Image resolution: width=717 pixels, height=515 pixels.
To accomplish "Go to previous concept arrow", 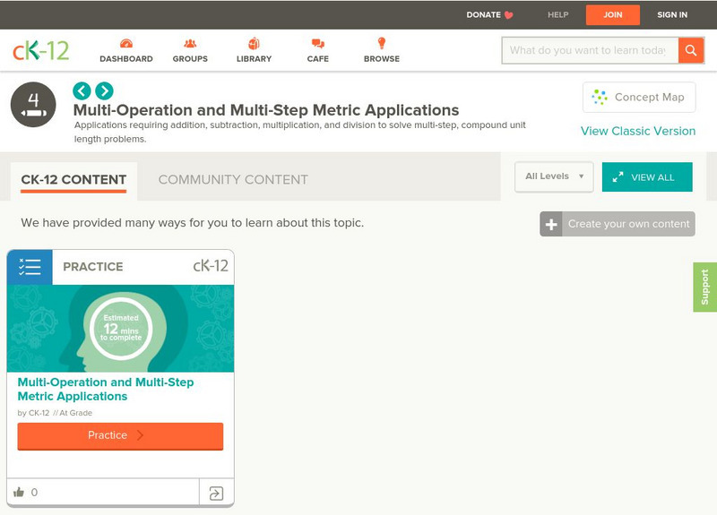I will (82, 90).
